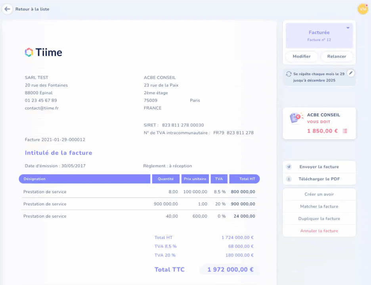Click the Désignation column header

click(84, 179)
